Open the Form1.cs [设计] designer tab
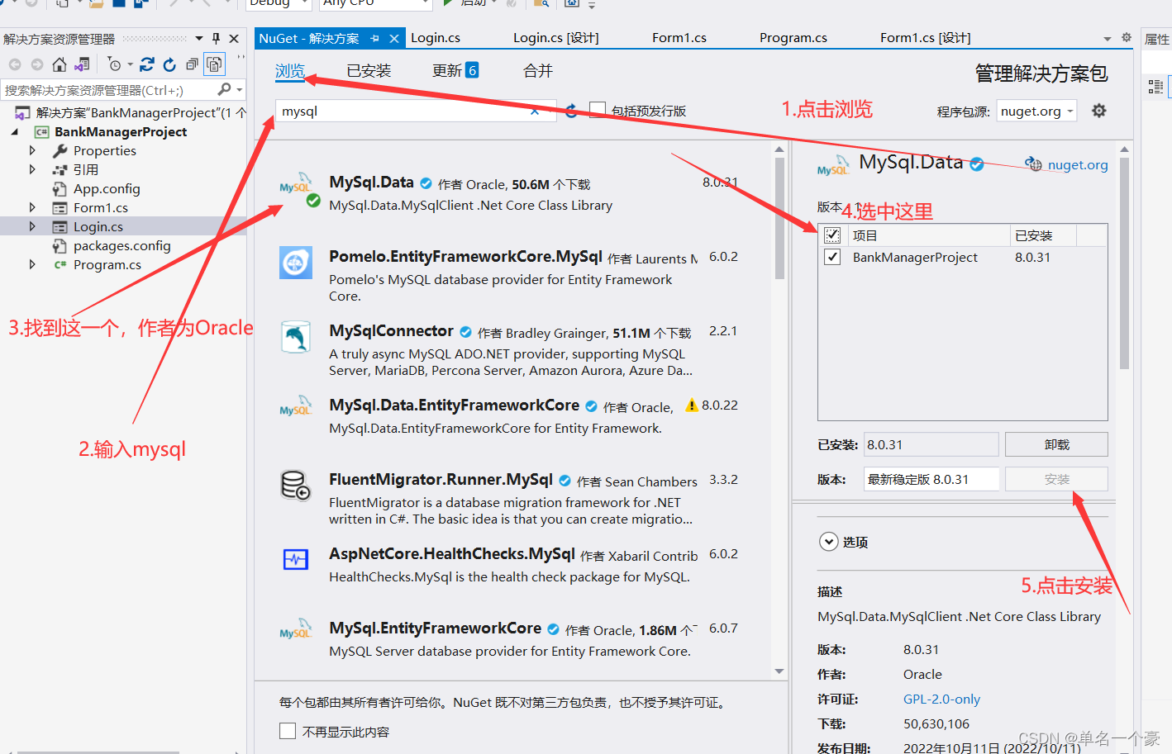The height and width of the screenshot is (754, 1172). [x=926, y=38]
